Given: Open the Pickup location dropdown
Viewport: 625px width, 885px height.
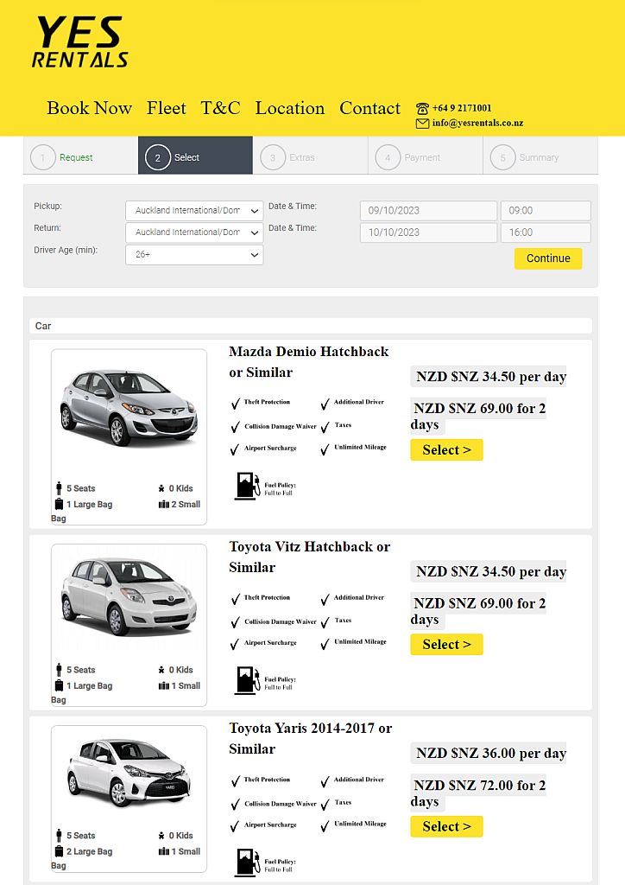Looking at the screenshot, I should [x=194, y=211].
